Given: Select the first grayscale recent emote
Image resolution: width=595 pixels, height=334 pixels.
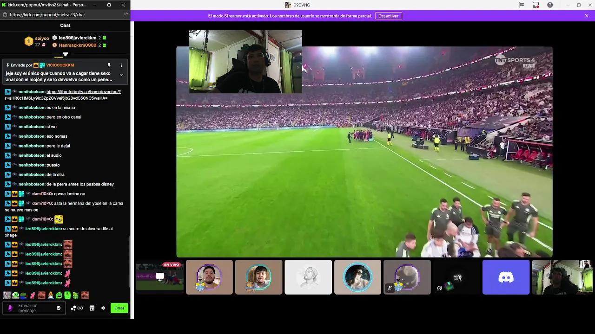Looking at the screenshot, I should [x=7, y=295].
